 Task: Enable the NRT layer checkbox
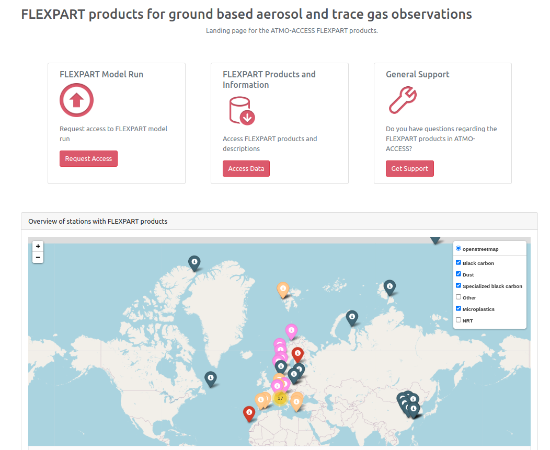pos(459,320)
